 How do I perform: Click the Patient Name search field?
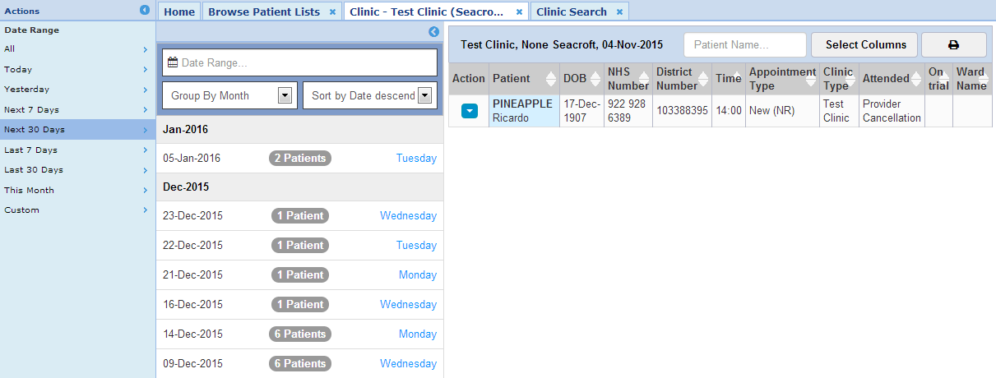(x=745, y=45)
